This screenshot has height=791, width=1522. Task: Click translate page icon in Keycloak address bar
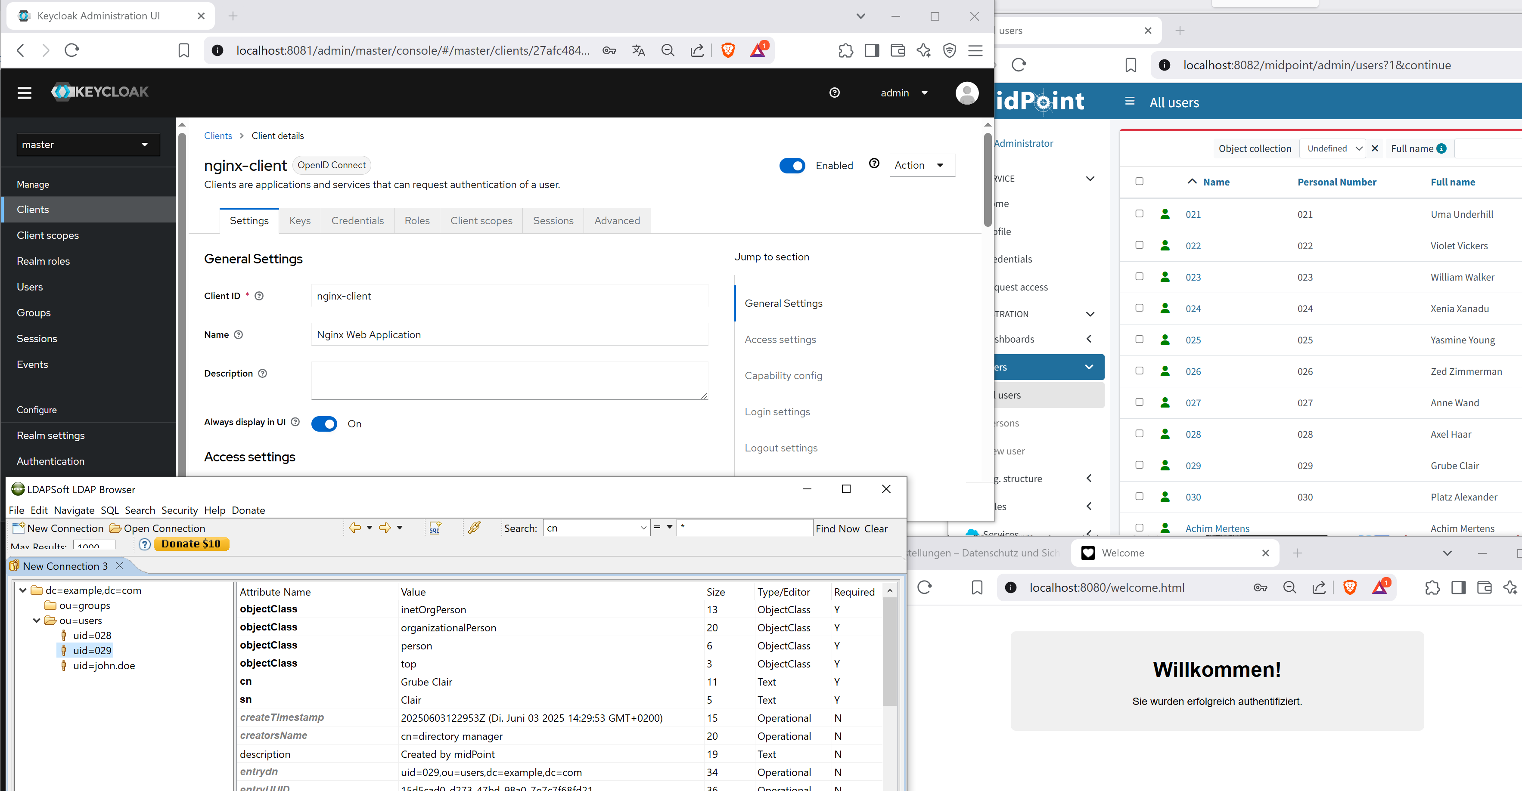tap(638, 51)
